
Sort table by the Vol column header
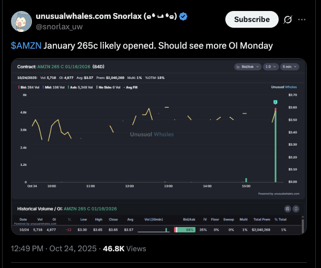pyautogui.click(x=39, y=220)
